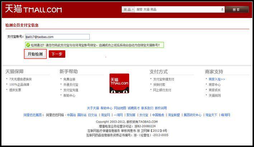Open the 聚划算 link

(131, 115)
